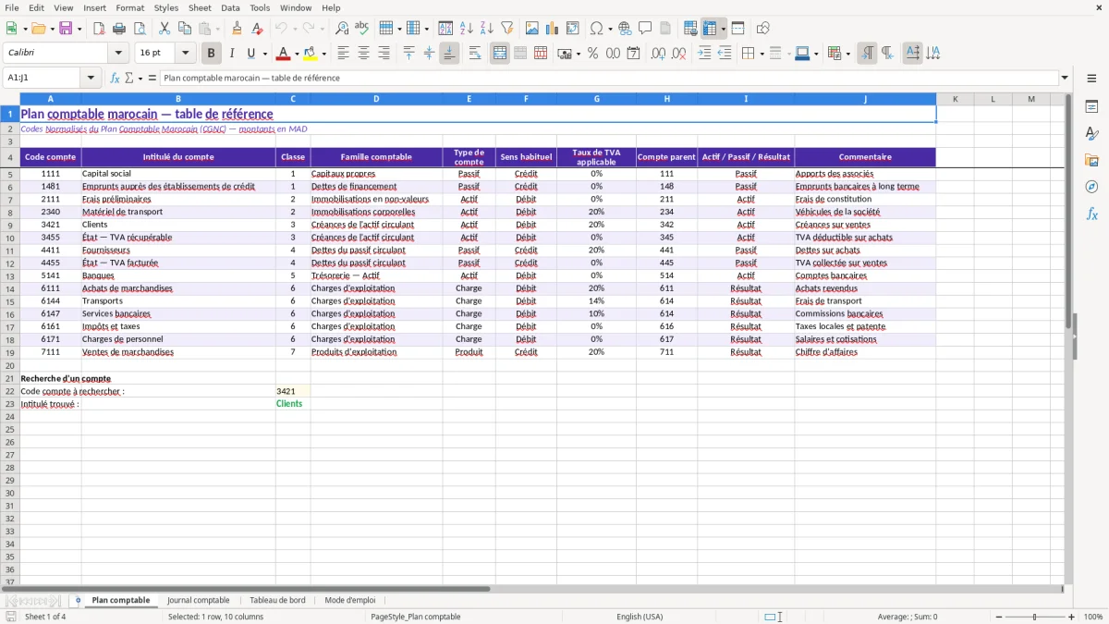The image size is (1109, 624).
Task: Open the font name dropdown
Action: pos(118,54)
